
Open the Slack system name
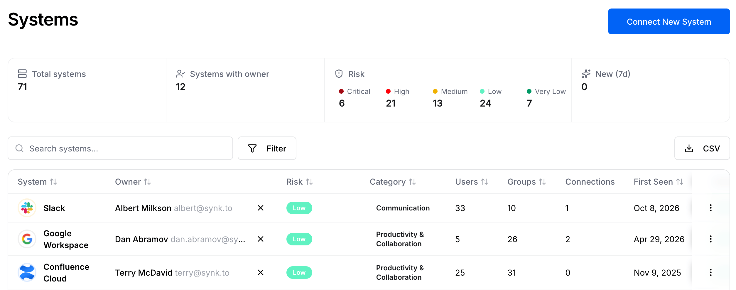pos(54,208)
